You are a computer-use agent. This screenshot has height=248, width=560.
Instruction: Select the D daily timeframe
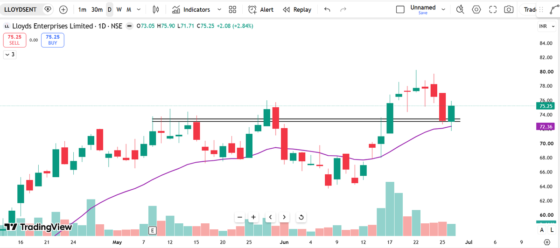(x=109, y=9)
